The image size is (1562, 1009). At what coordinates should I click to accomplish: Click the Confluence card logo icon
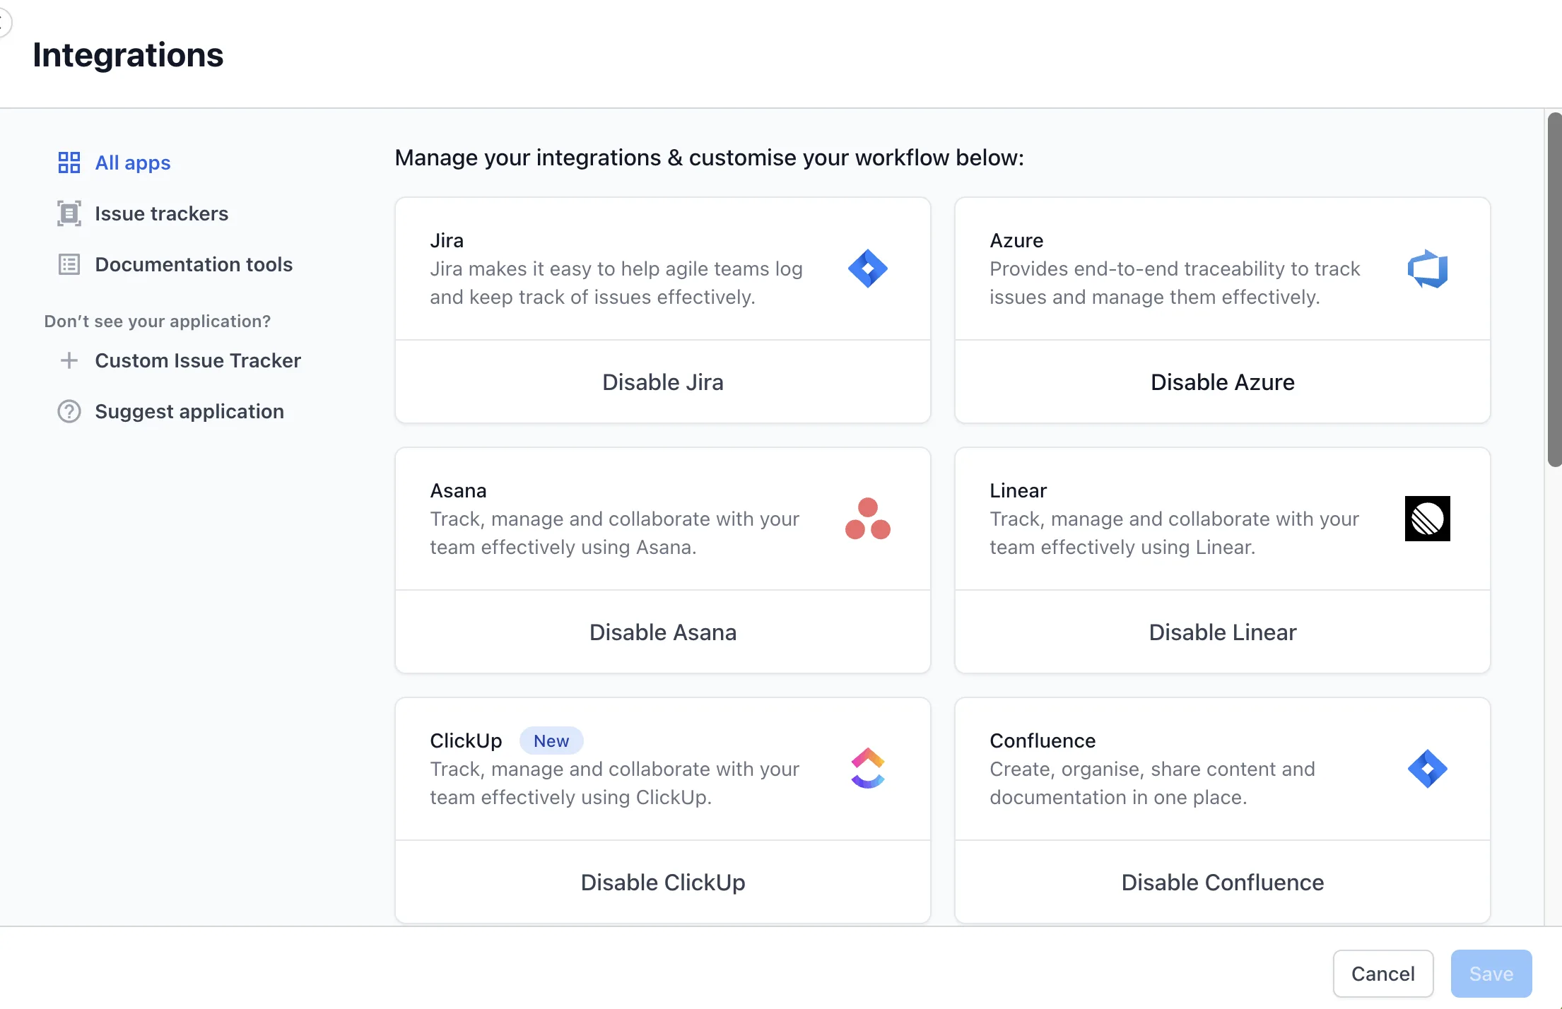coord(1427,769)
